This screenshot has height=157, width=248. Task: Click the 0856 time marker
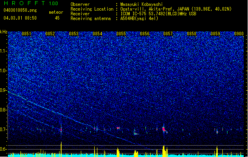click(x=145, y=34)
